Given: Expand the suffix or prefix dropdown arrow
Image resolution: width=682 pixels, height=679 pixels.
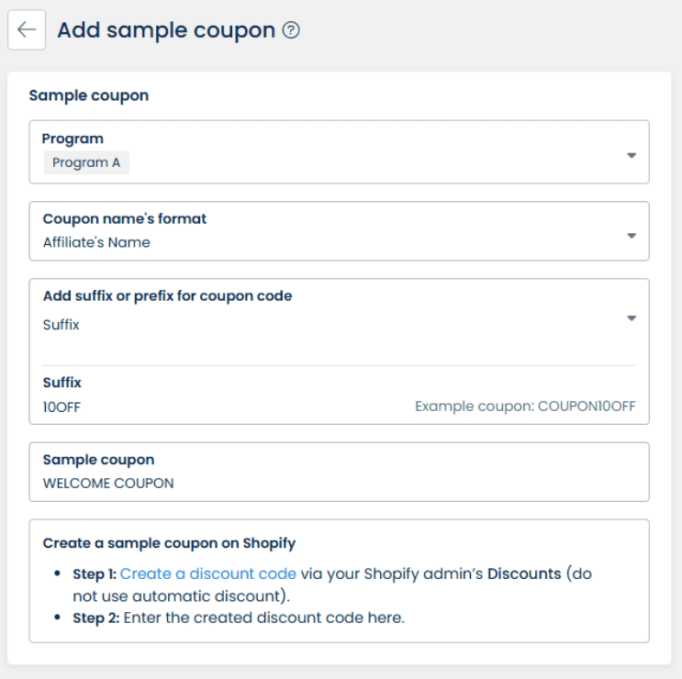Looking at the screenshot, I should 632,318.
